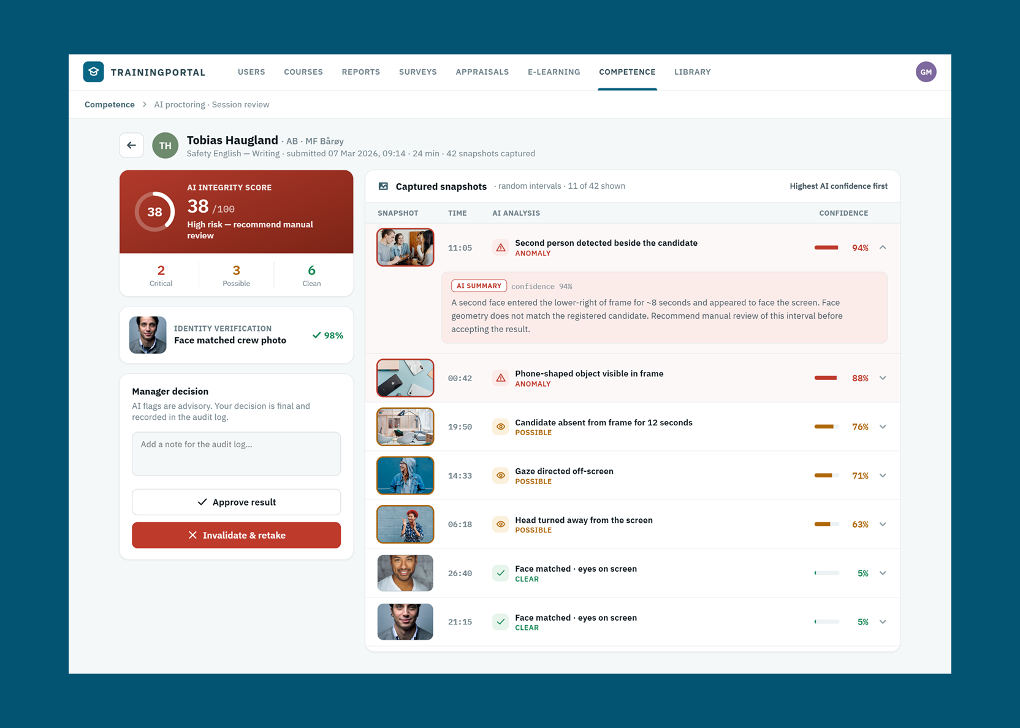The image size is (1020, 728).
Task: Click the breadcrumb chevron after Competence
Action: coord(145,105)
